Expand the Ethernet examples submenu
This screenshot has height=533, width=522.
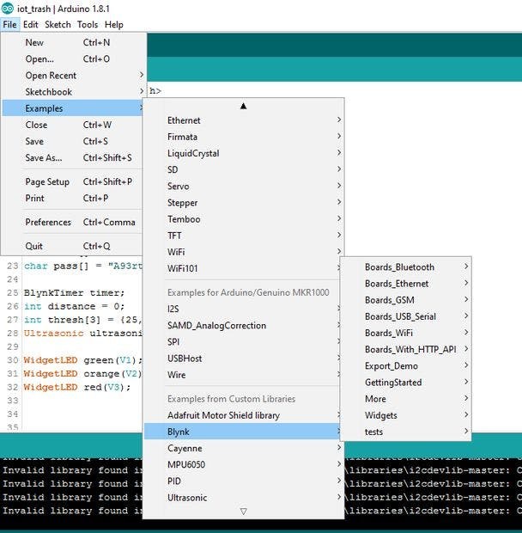[243, 120]
